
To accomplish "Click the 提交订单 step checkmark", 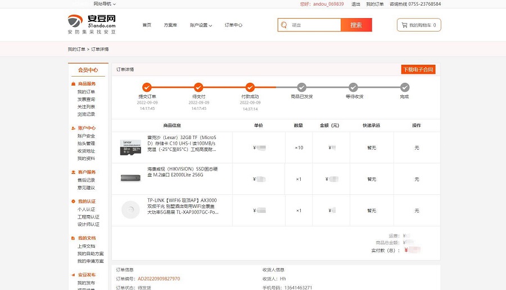I will [x=147, y=87].
